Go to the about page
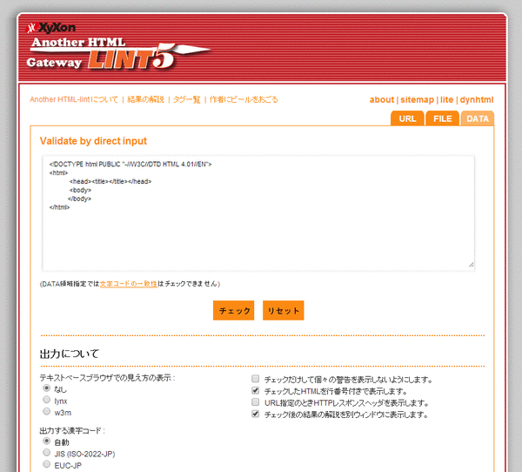Image resolution: width=522 pixels, height=472 pixels. tap(382, 99)
